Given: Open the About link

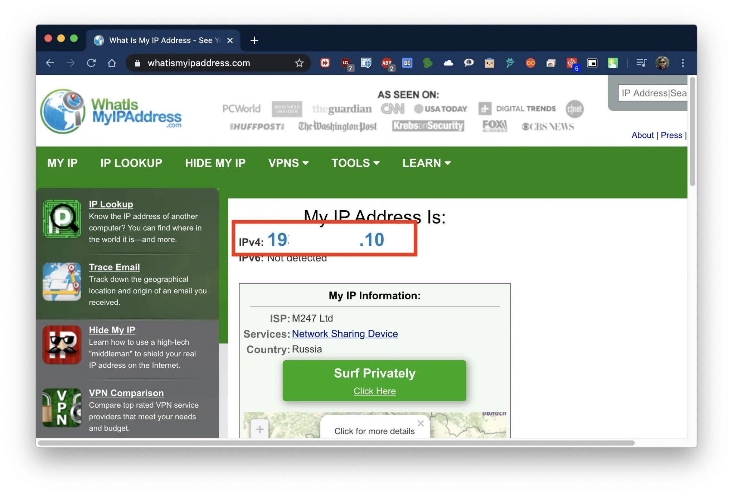Looking at the screenshot, I should click(642, 135).
